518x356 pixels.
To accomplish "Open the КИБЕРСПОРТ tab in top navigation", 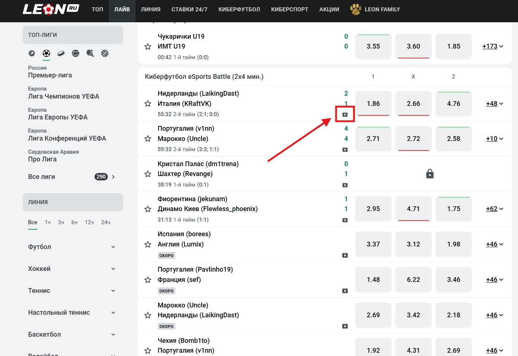I will 289,9.
